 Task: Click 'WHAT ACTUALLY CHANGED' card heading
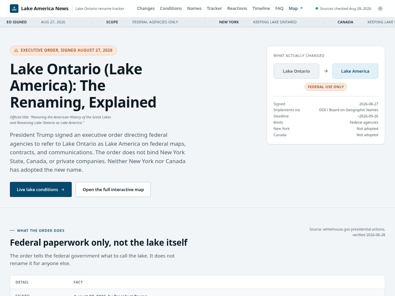(x=299, y=56)
